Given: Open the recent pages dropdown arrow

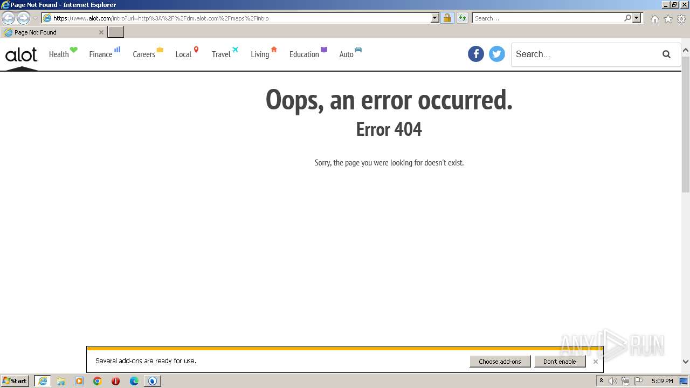Looking at the screenshot, I should pos(35,18).
